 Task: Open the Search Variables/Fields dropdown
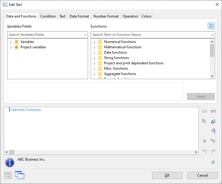pyautogui.click(x=85, y=35)
